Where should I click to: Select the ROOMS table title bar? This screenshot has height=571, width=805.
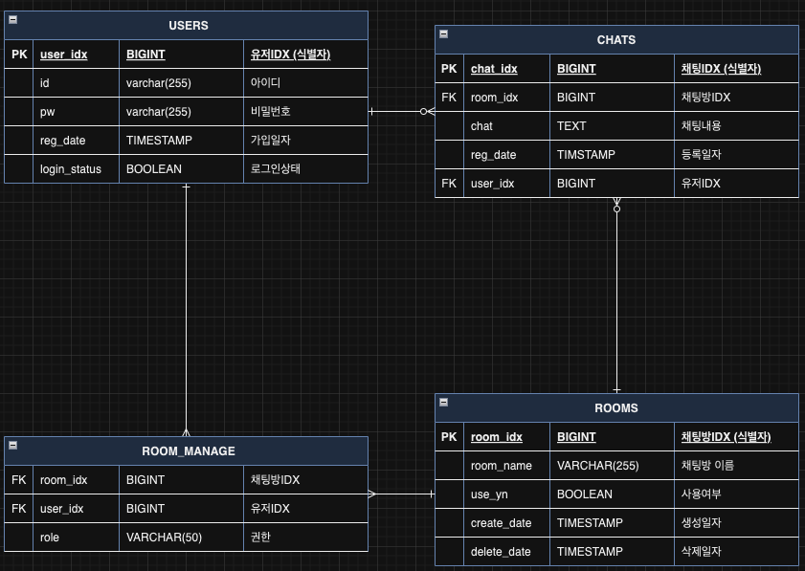tap(616, 407)
